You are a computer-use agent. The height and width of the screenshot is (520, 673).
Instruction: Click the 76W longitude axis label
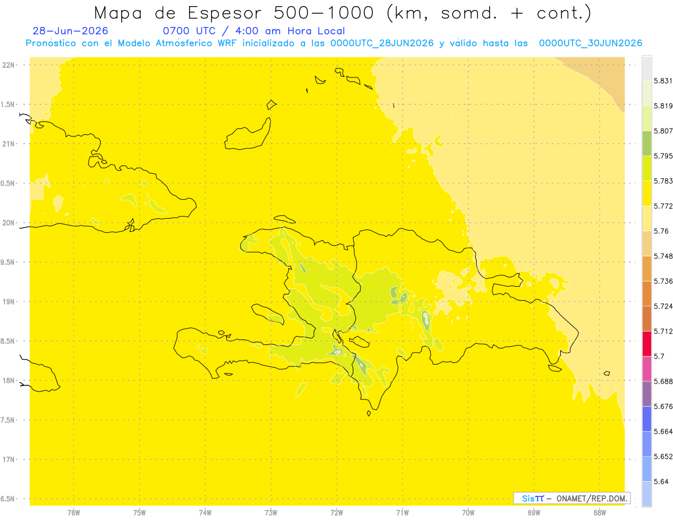73,513
